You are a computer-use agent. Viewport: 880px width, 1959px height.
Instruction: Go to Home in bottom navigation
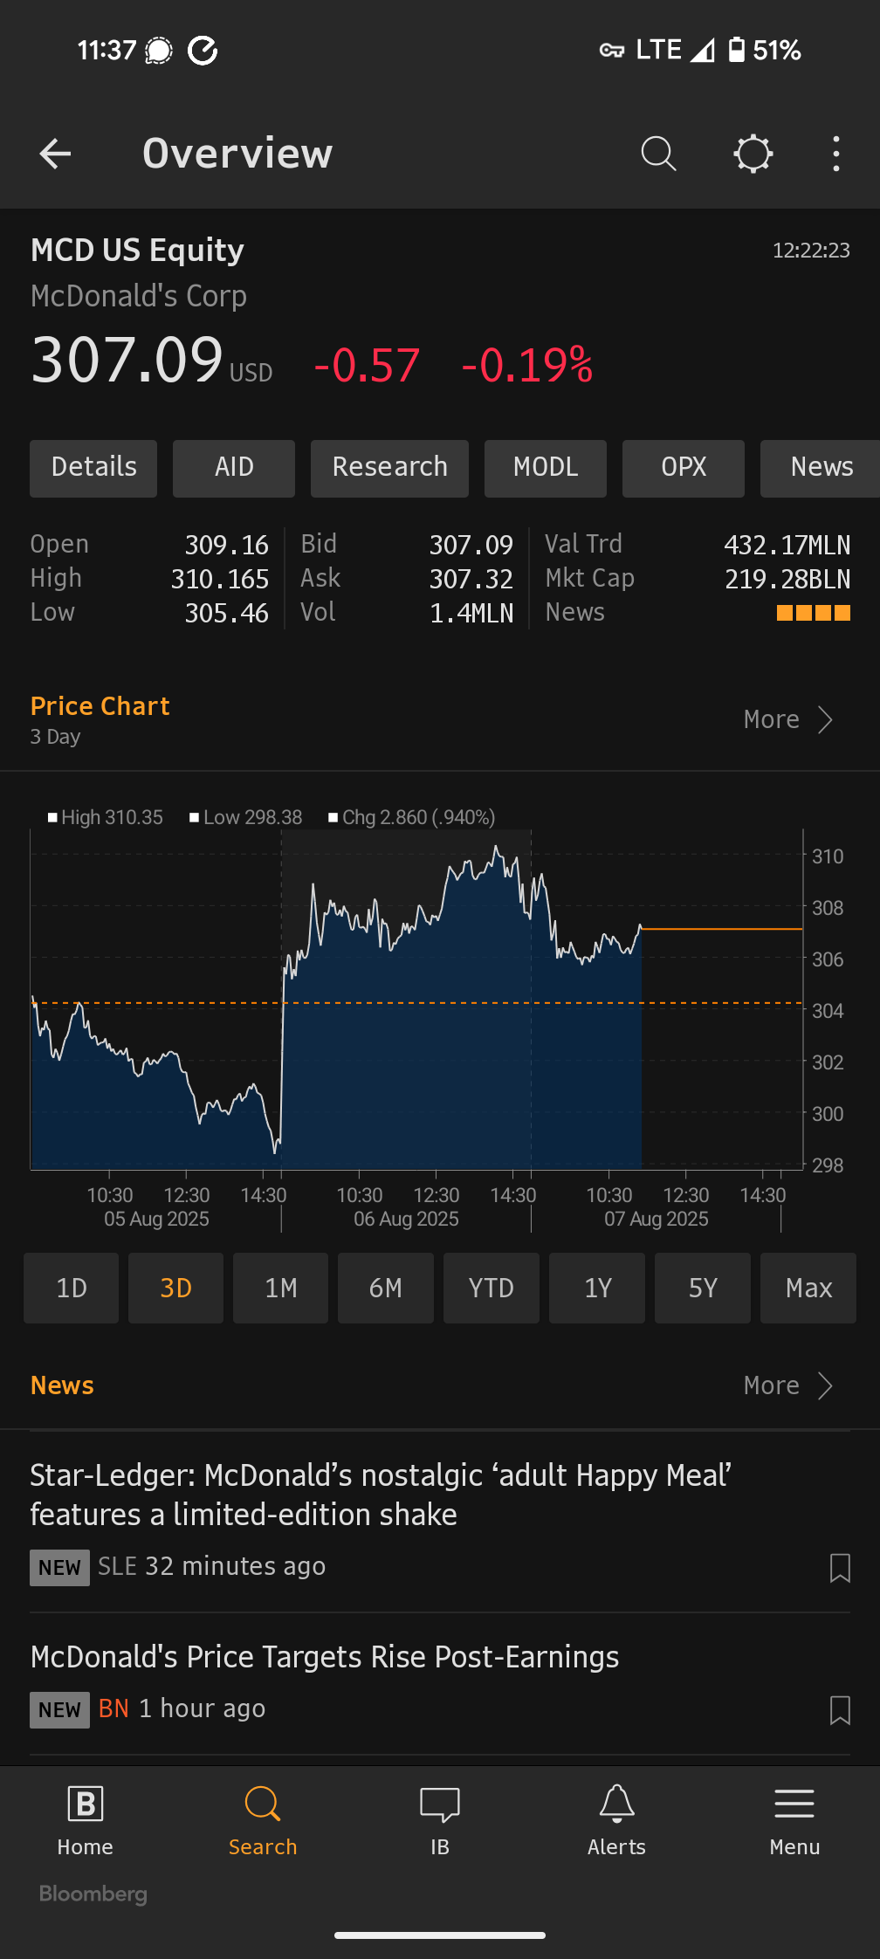[x=86, y=1821]
